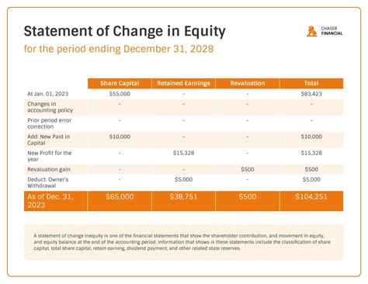Select the At Jan. 01, 2023 row label
Image resolution: width=368 pixels, height=284 pixels.
[x=48, y=94]
